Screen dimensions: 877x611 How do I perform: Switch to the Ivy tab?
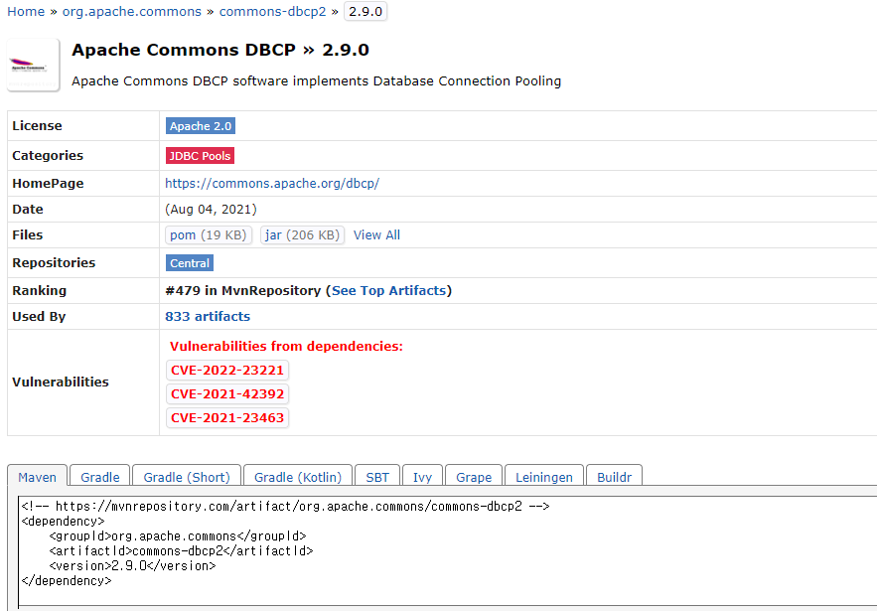[x=422, y=477]
